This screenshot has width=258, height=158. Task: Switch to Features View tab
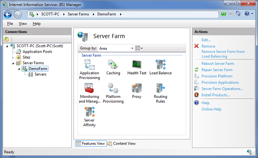click(91, 143)
